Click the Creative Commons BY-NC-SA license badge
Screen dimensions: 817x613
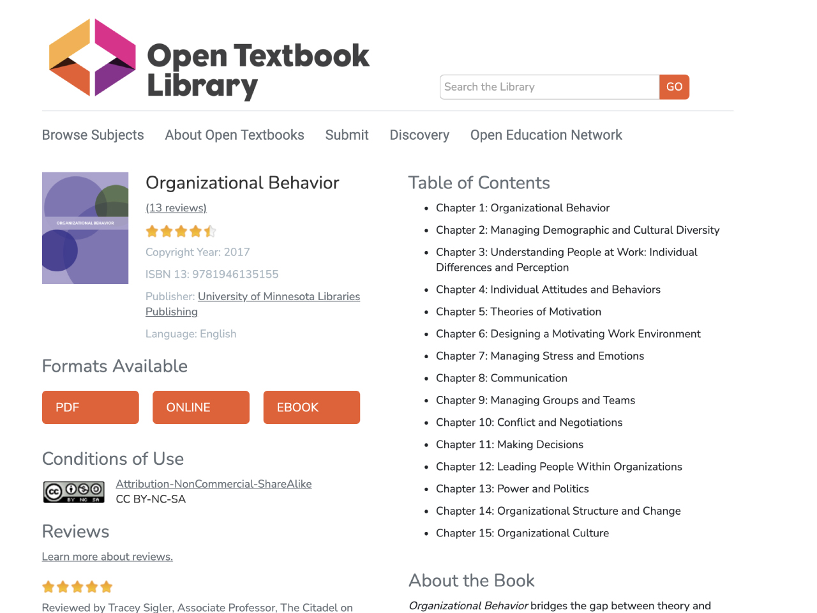point(74,492)
